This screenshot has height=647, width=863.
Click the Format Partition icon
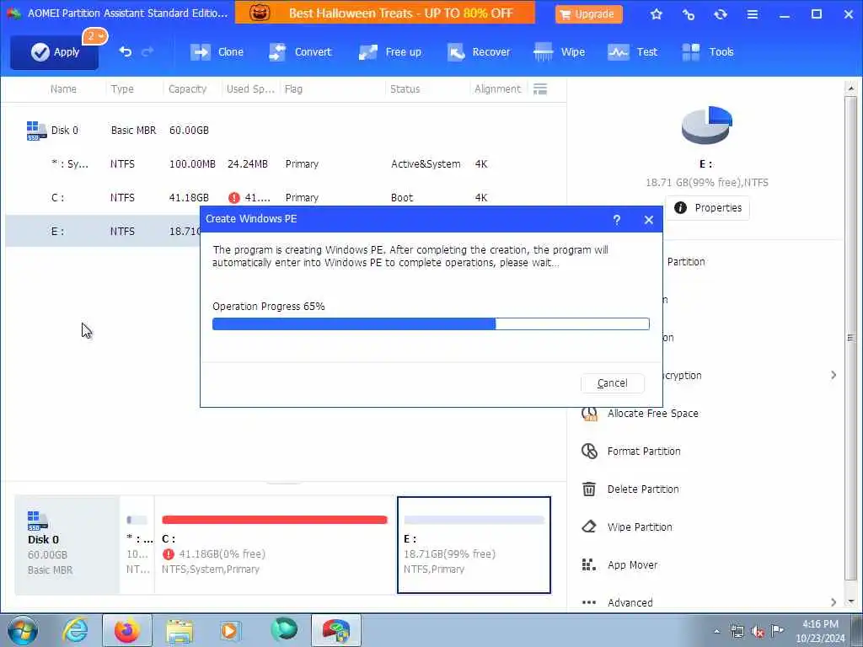coord(589,452)
